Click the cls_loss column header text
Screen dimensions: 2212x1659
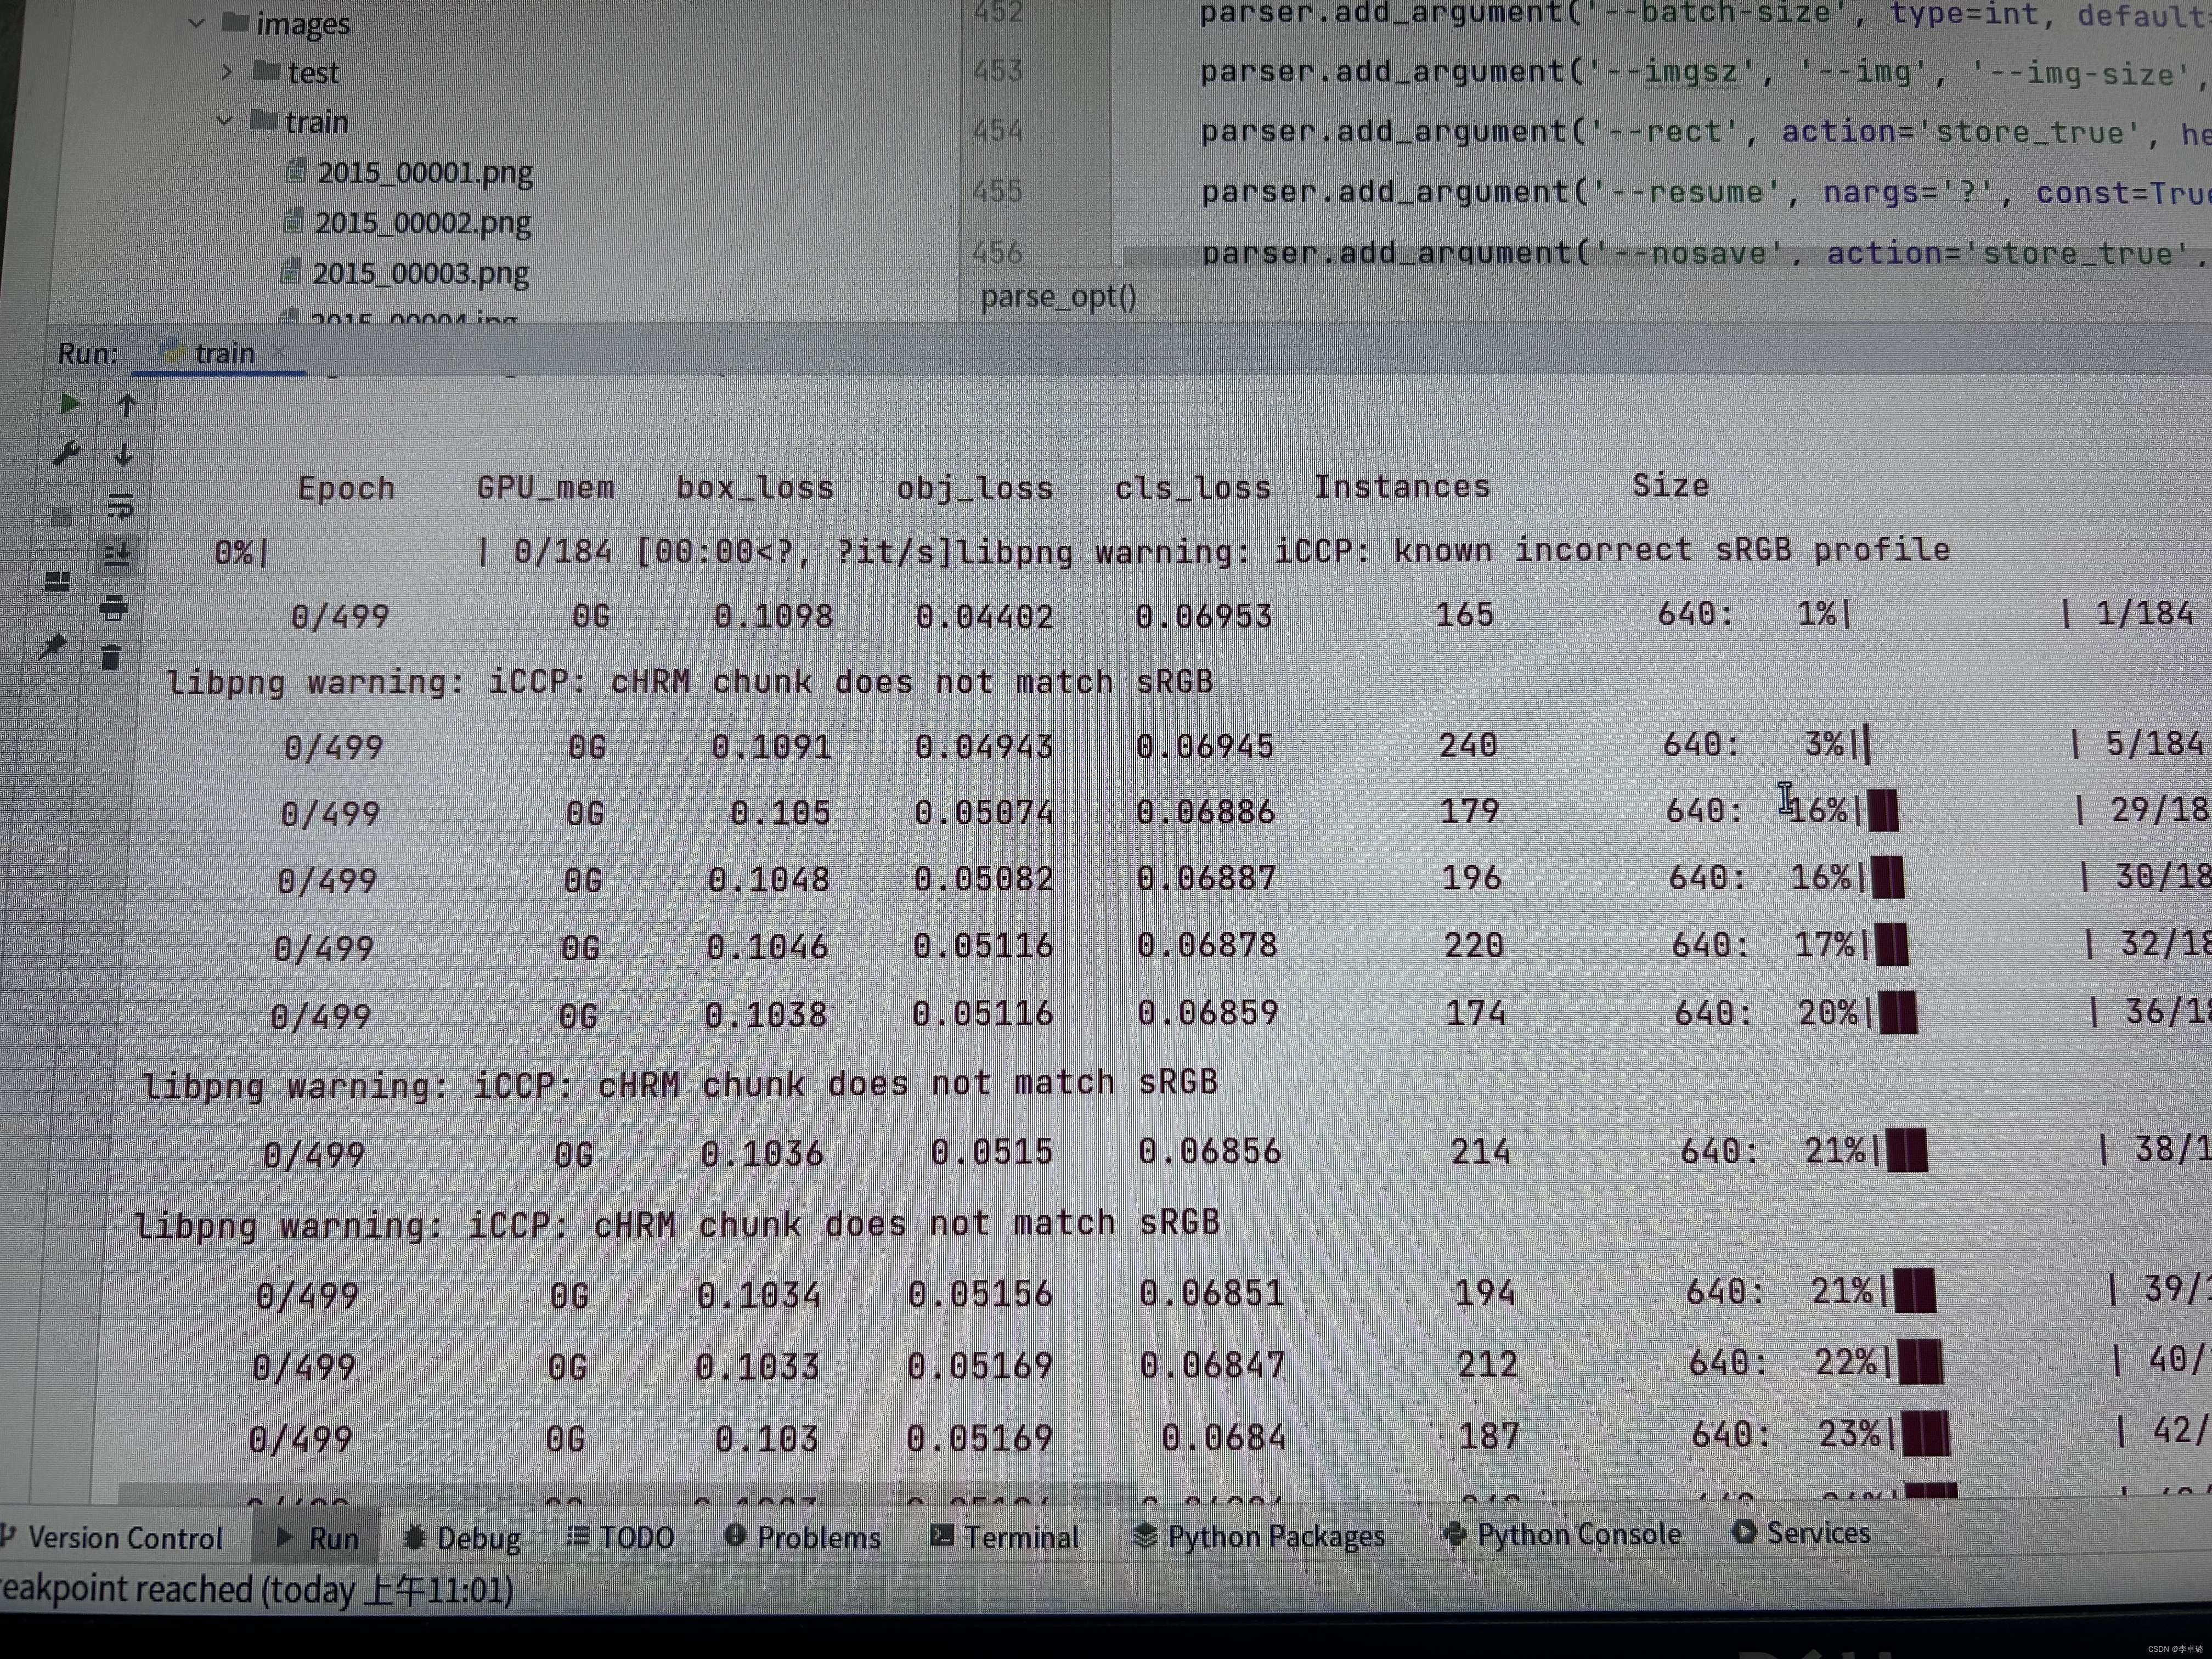[1193, 487]
